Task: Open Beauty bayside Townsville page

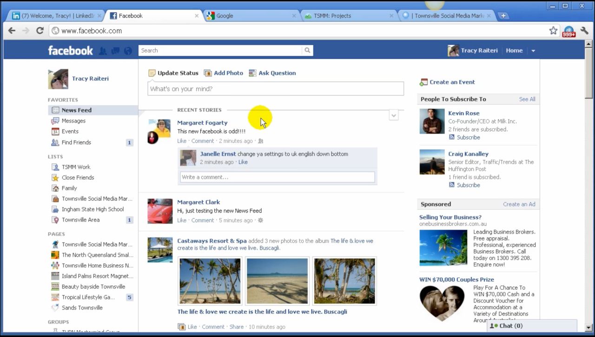Action: point(93,287)
